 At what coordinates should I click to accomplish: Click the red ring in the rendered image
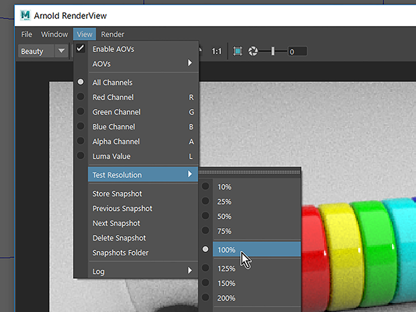click(x=315, y=259)
